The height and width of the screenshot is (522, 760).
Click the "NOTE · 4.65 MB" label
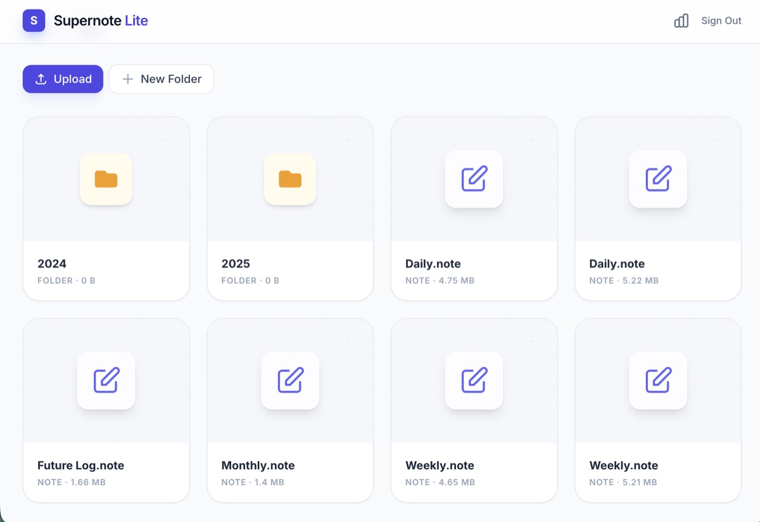click(x=440, y=482)
